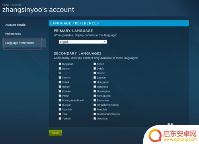The width and height of the screenshot is (199, 144).
Task: Click the Primary Language heading
Action: [73, 31]
